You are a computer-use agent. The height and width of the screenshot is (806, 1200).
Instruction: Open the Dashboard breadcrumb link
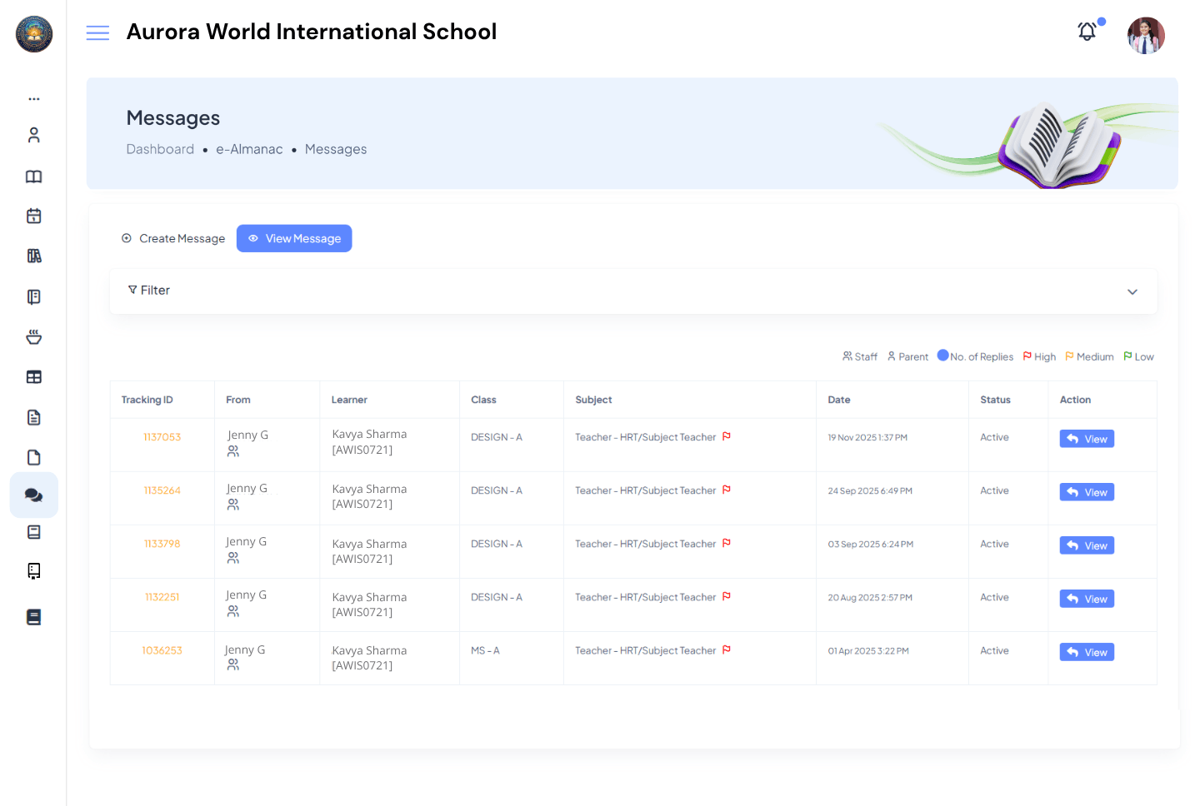coord(160,149)
